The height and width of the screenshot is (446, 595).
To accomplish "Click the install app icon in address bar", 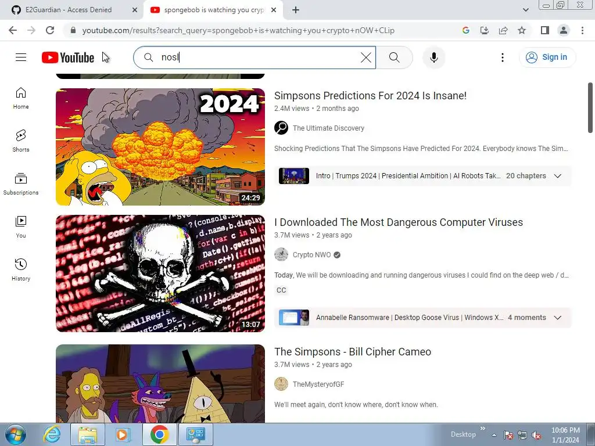I will tap(485, 30).
